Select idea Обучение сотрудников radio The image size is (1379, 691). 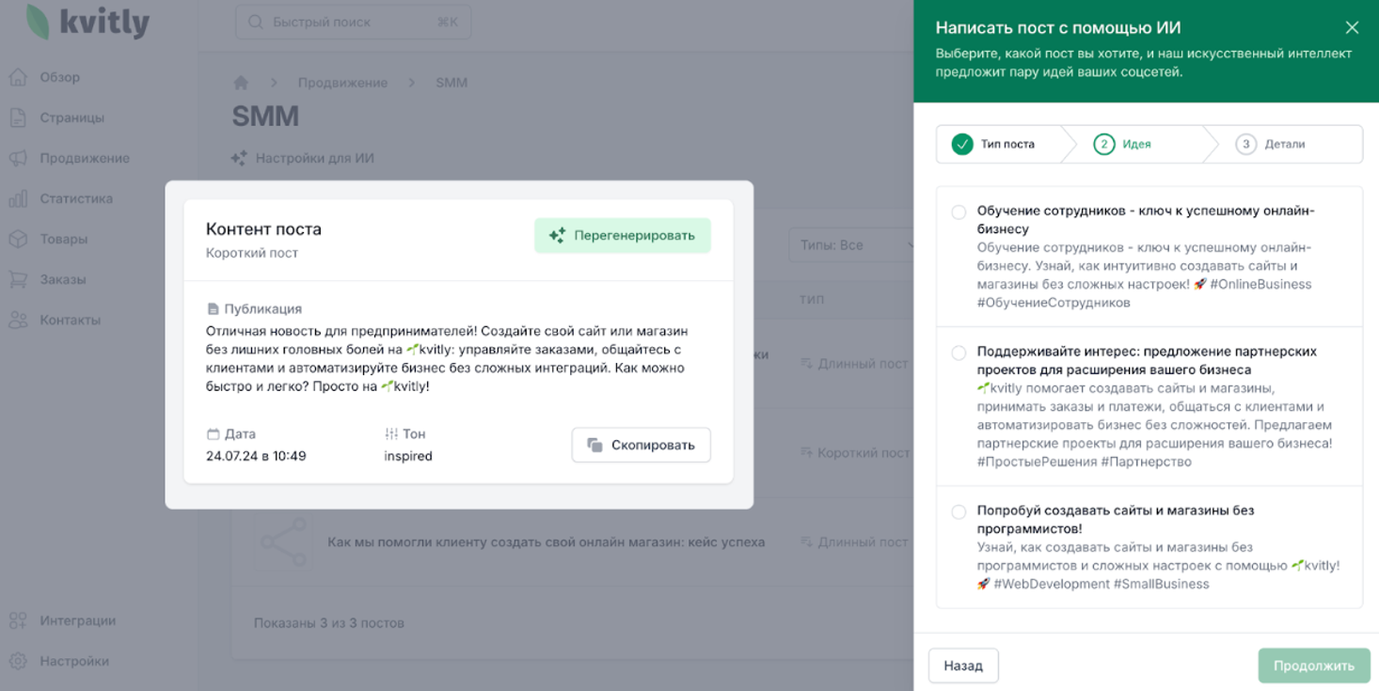coord(959,212)
